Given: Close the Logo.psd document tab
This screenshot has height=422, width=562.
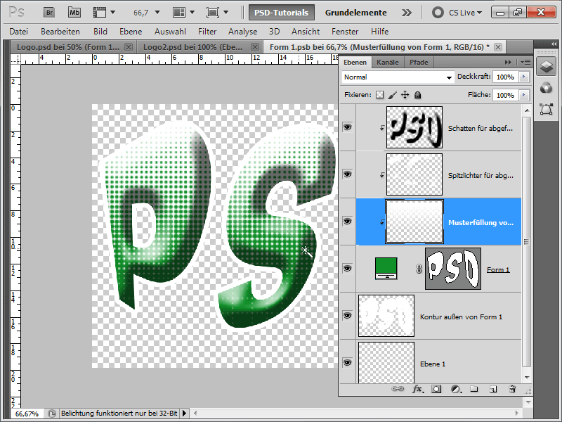Looking at the screenshot, I should click(x=129, y=47).
